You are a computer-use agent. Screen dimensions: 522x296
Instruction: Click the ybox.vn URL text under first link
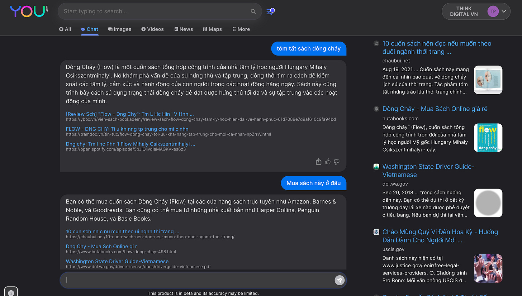pyautogui.click(x=201, y=119)
